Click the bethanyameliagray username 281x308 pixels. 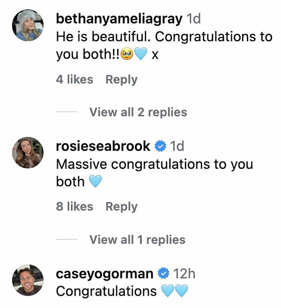[119, 19]
